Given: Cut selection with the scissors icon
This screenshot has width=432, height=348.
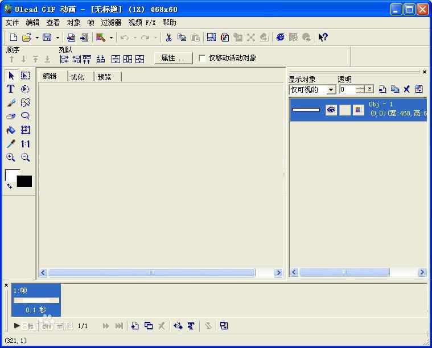Looking at the screenshot, I should point(168,37).
